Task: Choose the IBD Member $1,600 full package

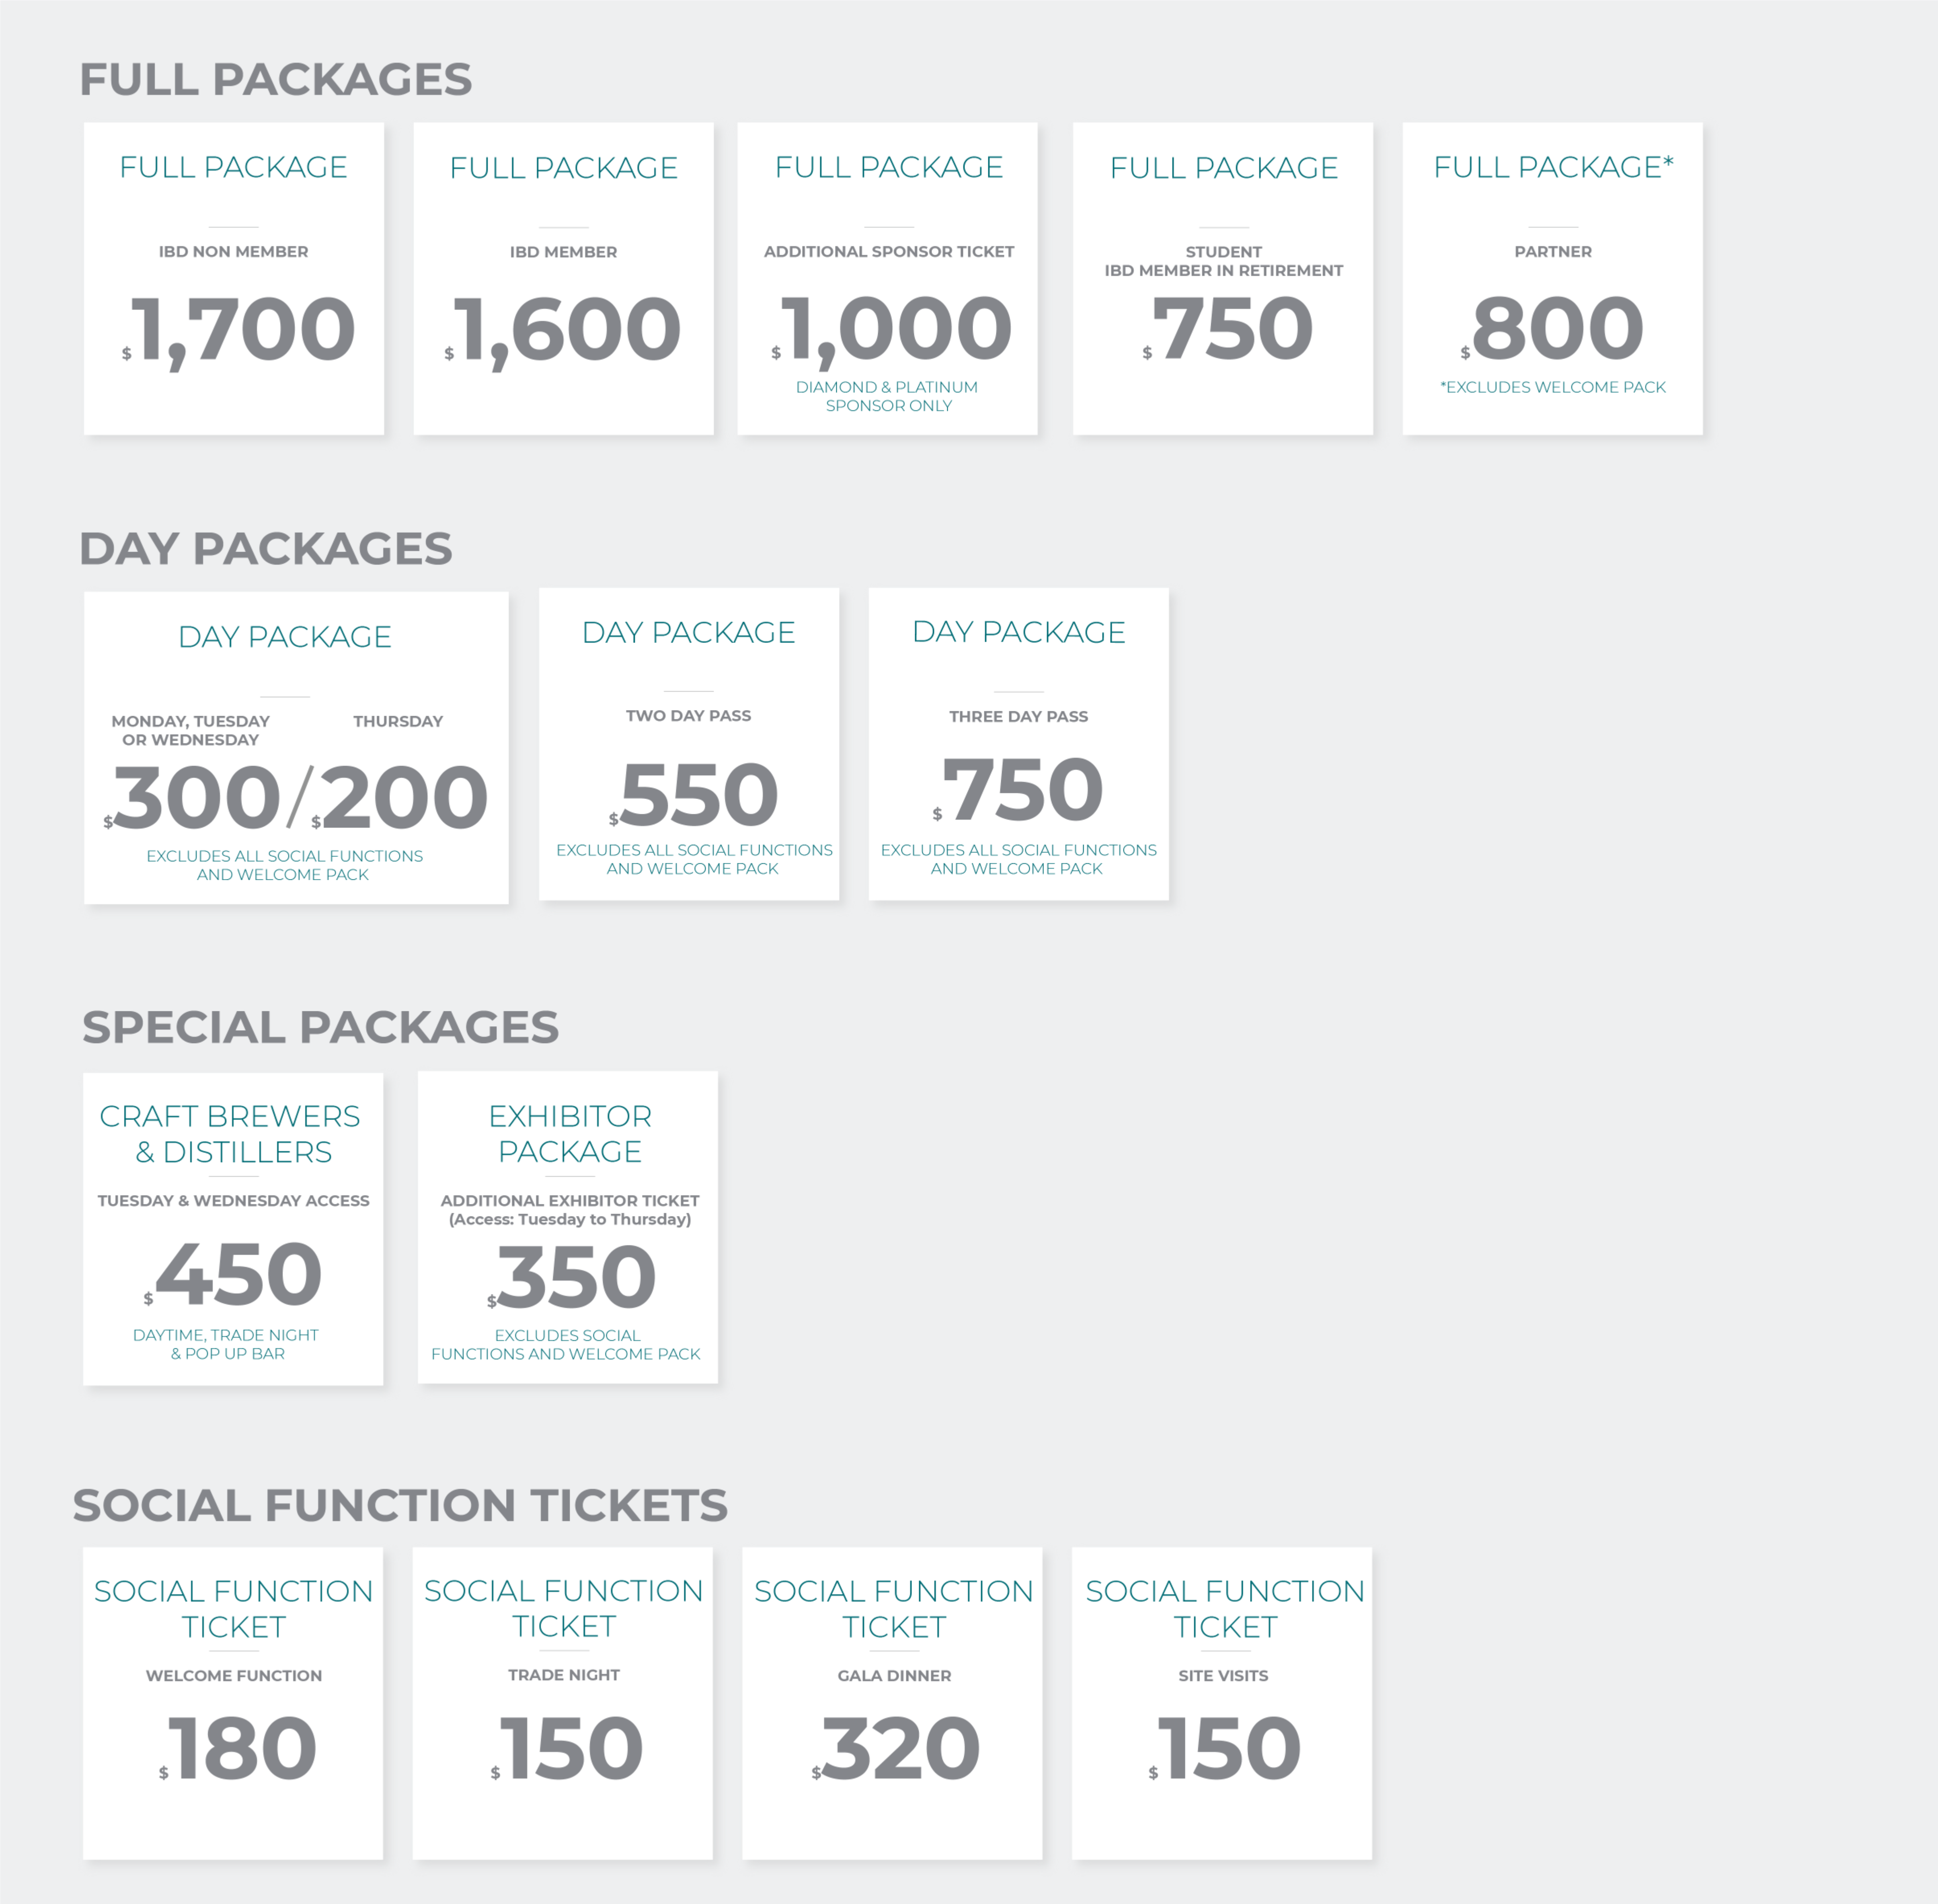Action: point(564,279)
